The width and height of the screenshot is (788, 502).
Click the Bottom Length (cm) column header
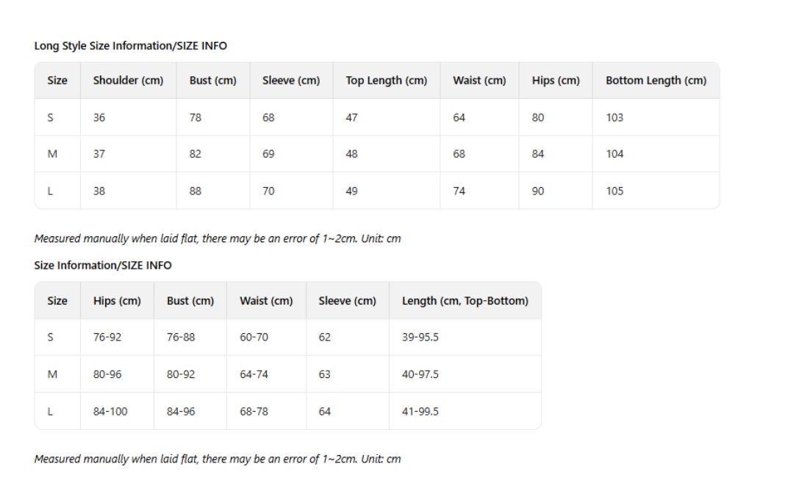656,81
